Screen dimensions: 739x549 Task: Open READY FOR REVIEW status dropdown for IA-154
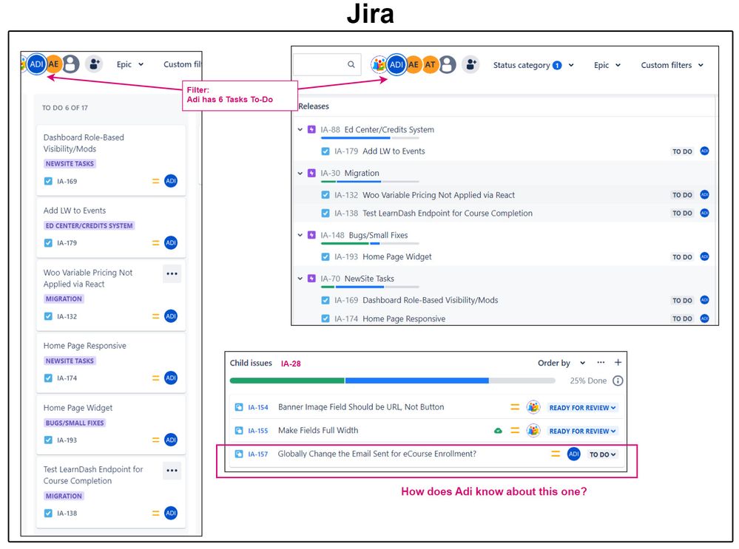pos(582,408)
